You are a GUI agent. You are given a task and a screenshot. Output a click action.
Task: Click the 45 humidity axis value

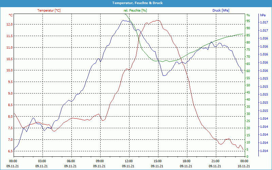(x=248, y=92)
